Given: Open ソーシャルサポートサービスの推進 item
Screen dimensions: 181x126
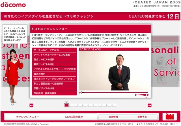Looking at the screenshot, I should (55, 55).
